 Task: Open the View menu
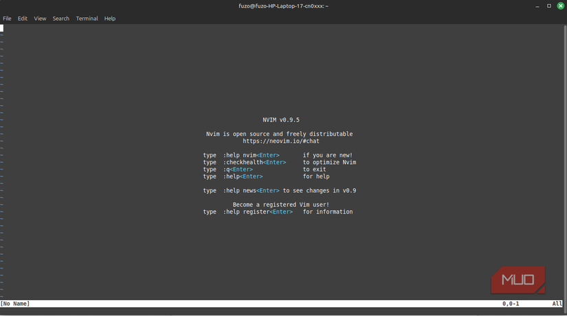40,19
